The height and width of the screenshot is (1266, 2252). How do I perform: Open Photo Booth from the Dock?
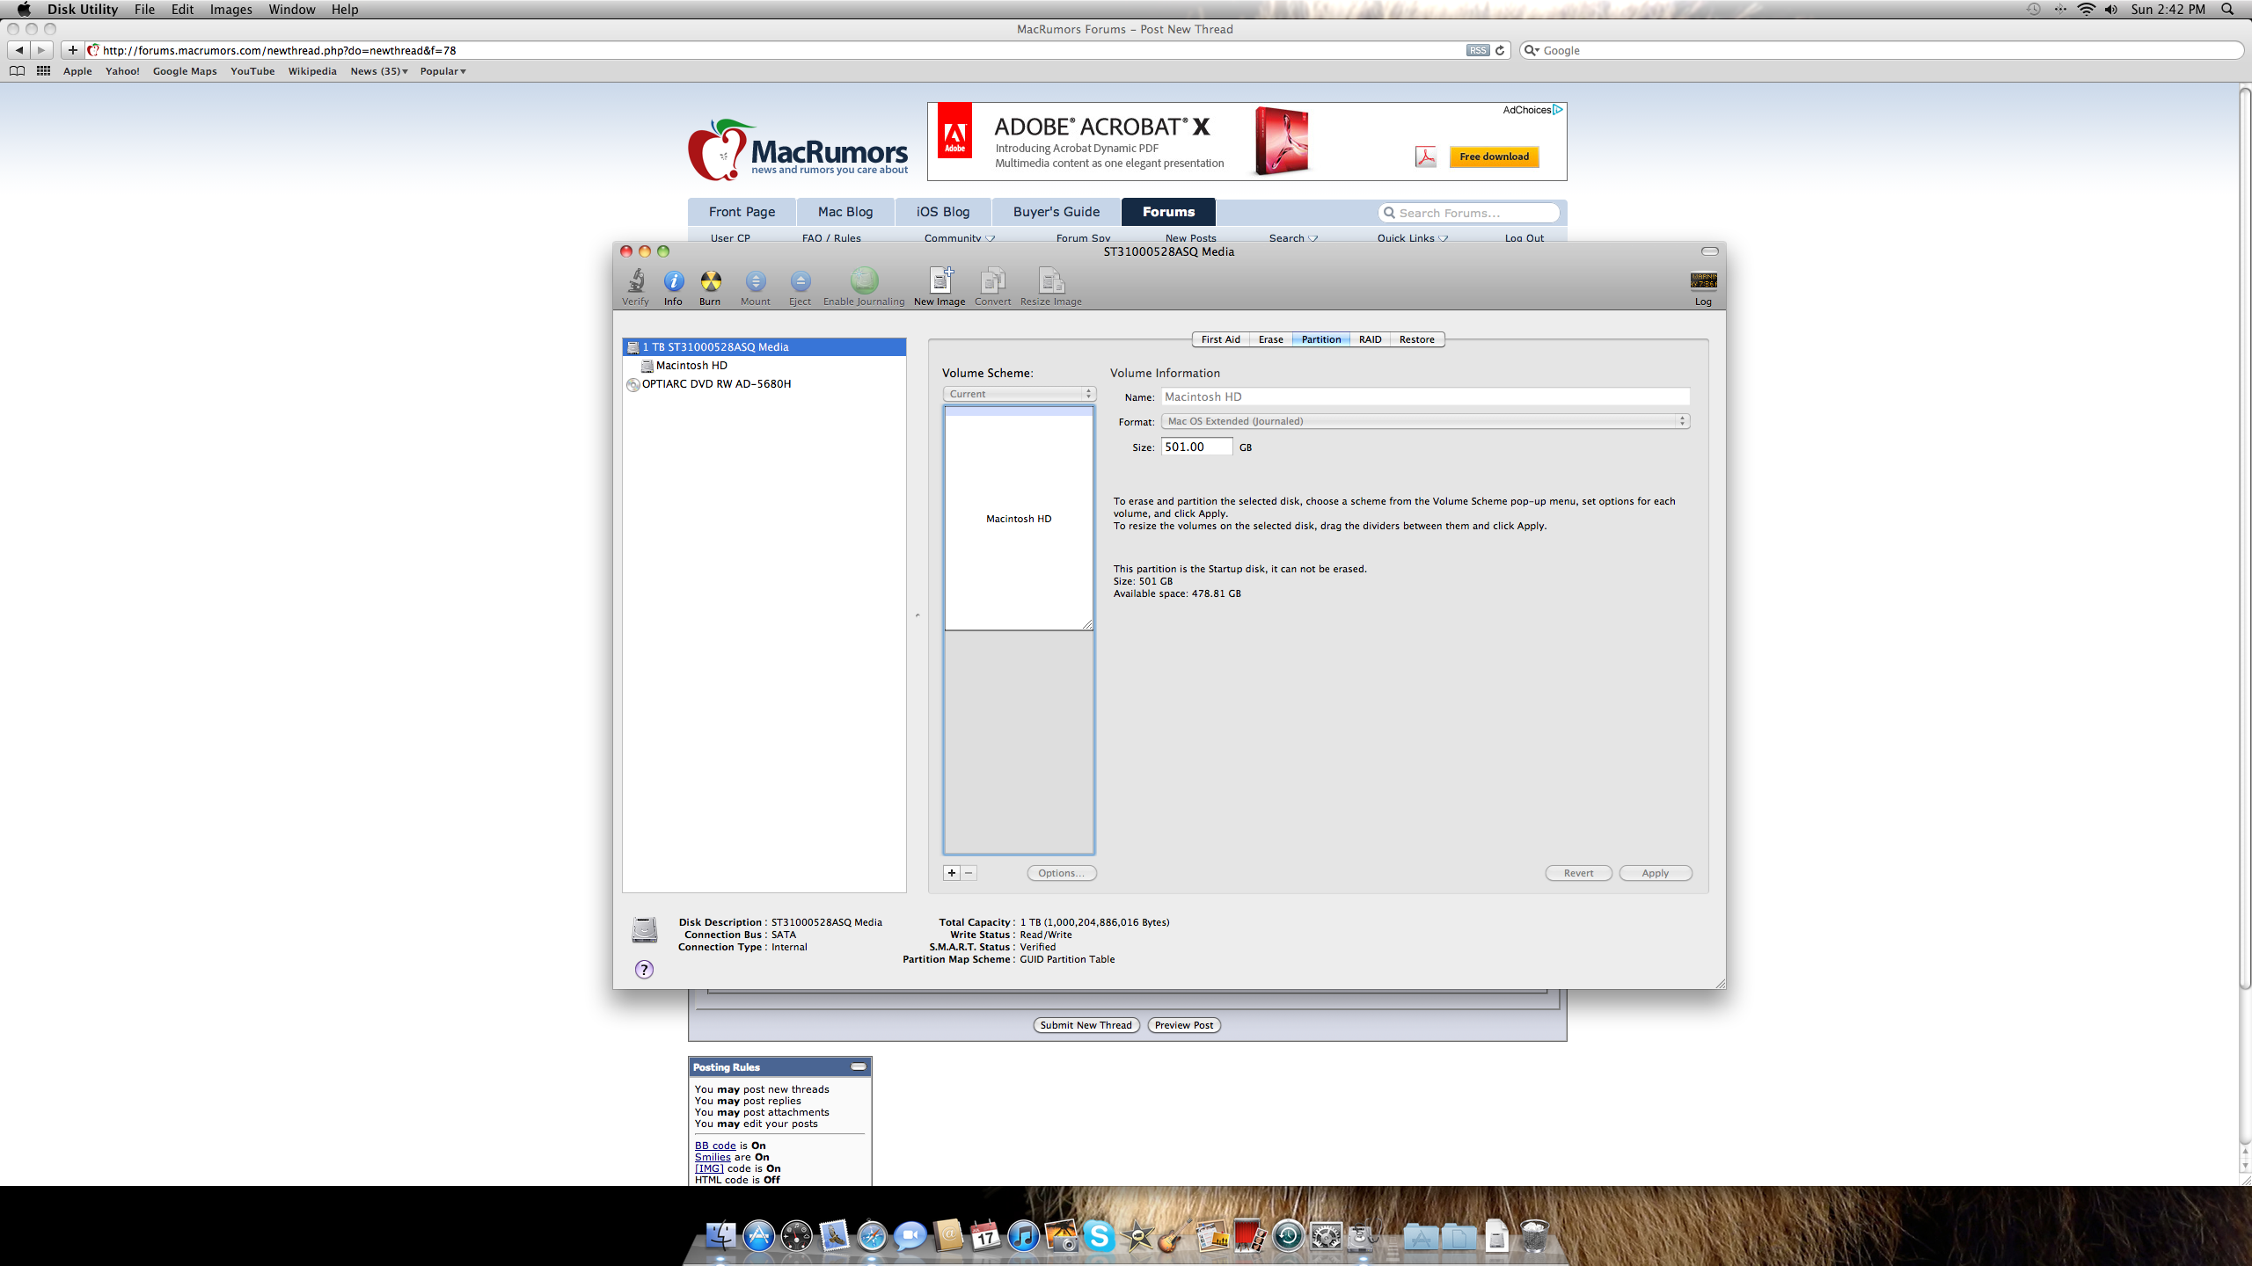tap(1250, 1236)
